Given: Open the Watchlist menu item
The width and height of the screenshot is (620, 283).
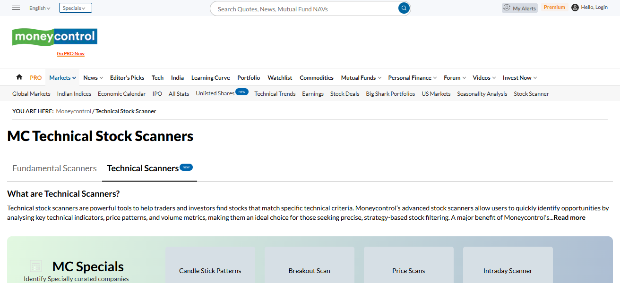Looking at the screenshot, I should (280, 78).
